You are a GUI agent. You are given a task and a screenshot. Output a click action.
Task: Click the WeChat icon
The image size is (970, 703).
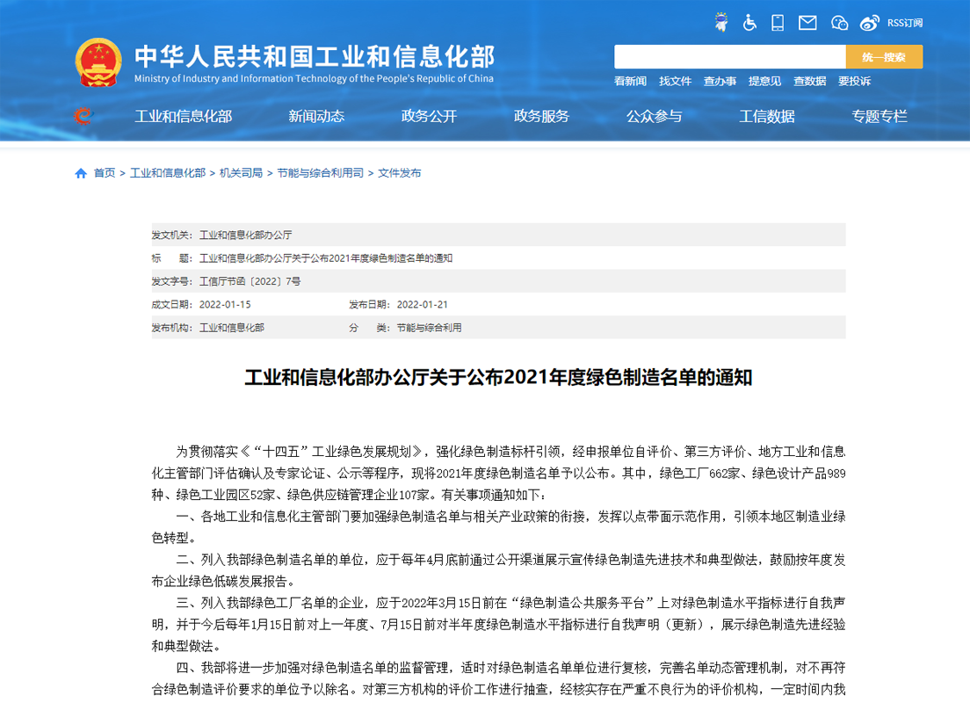tap(839, 23)
